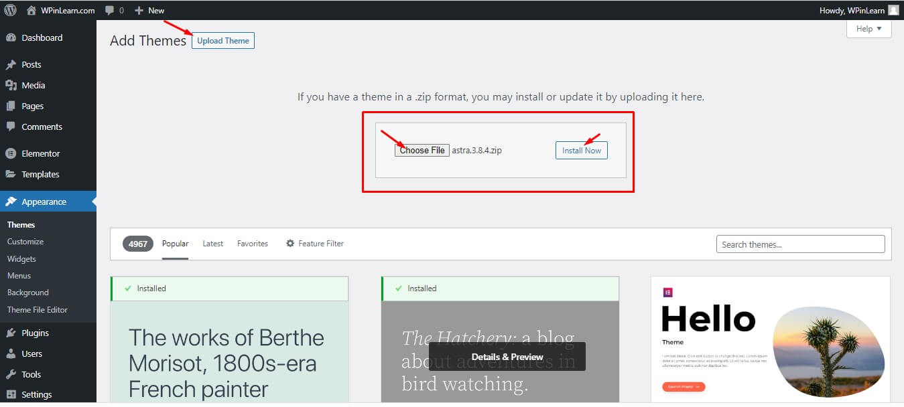Screen dimensions: 904x407
Task: Click the user avatar next to Howdy, WPinLearn
Action: pyautogui.click(x=893, y=10)
